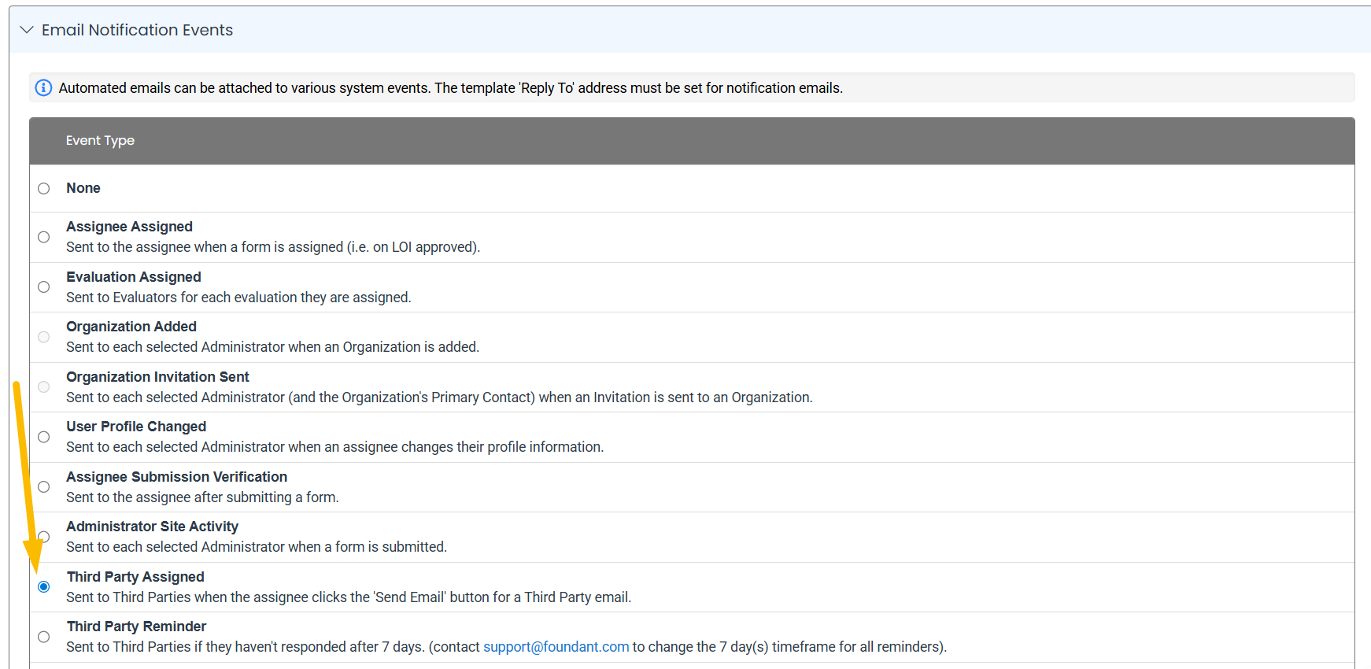Image resolution: width=1371 pixels, height=669 pixels.
Task: Select User Profile Changed radio button
Action: click(x=44, y=437)
